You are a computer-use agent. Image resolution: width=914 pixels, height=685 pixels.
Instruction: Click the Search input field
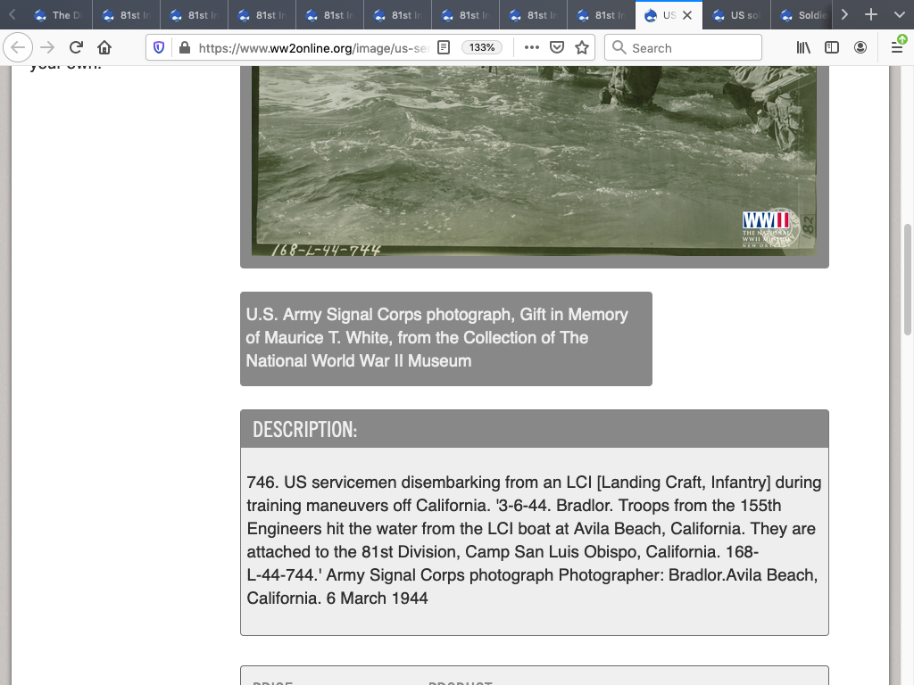tap(683, 47)
